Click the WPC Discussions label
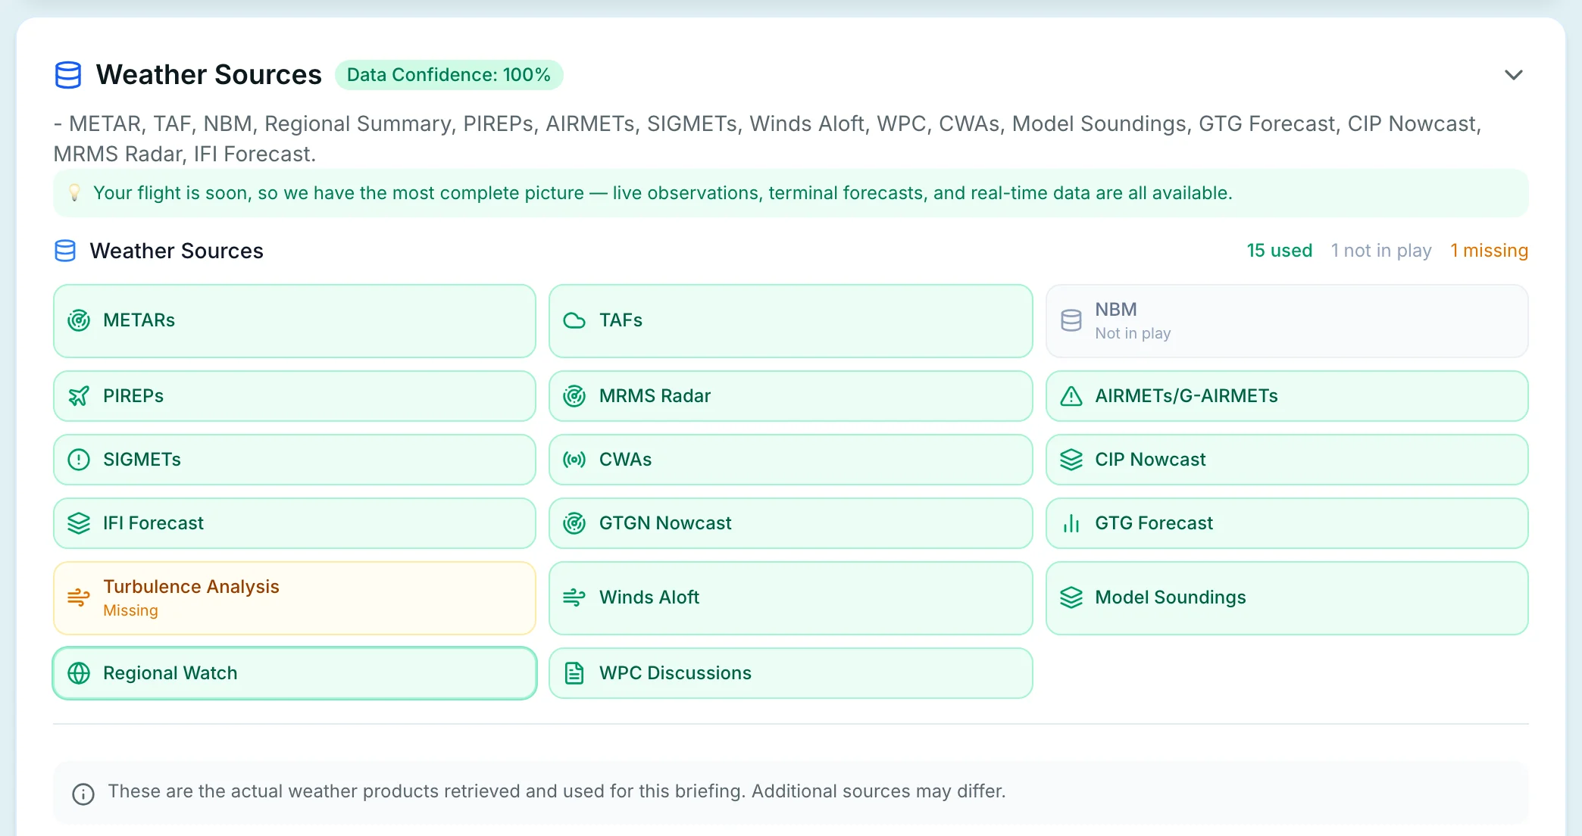 (675, 673)
